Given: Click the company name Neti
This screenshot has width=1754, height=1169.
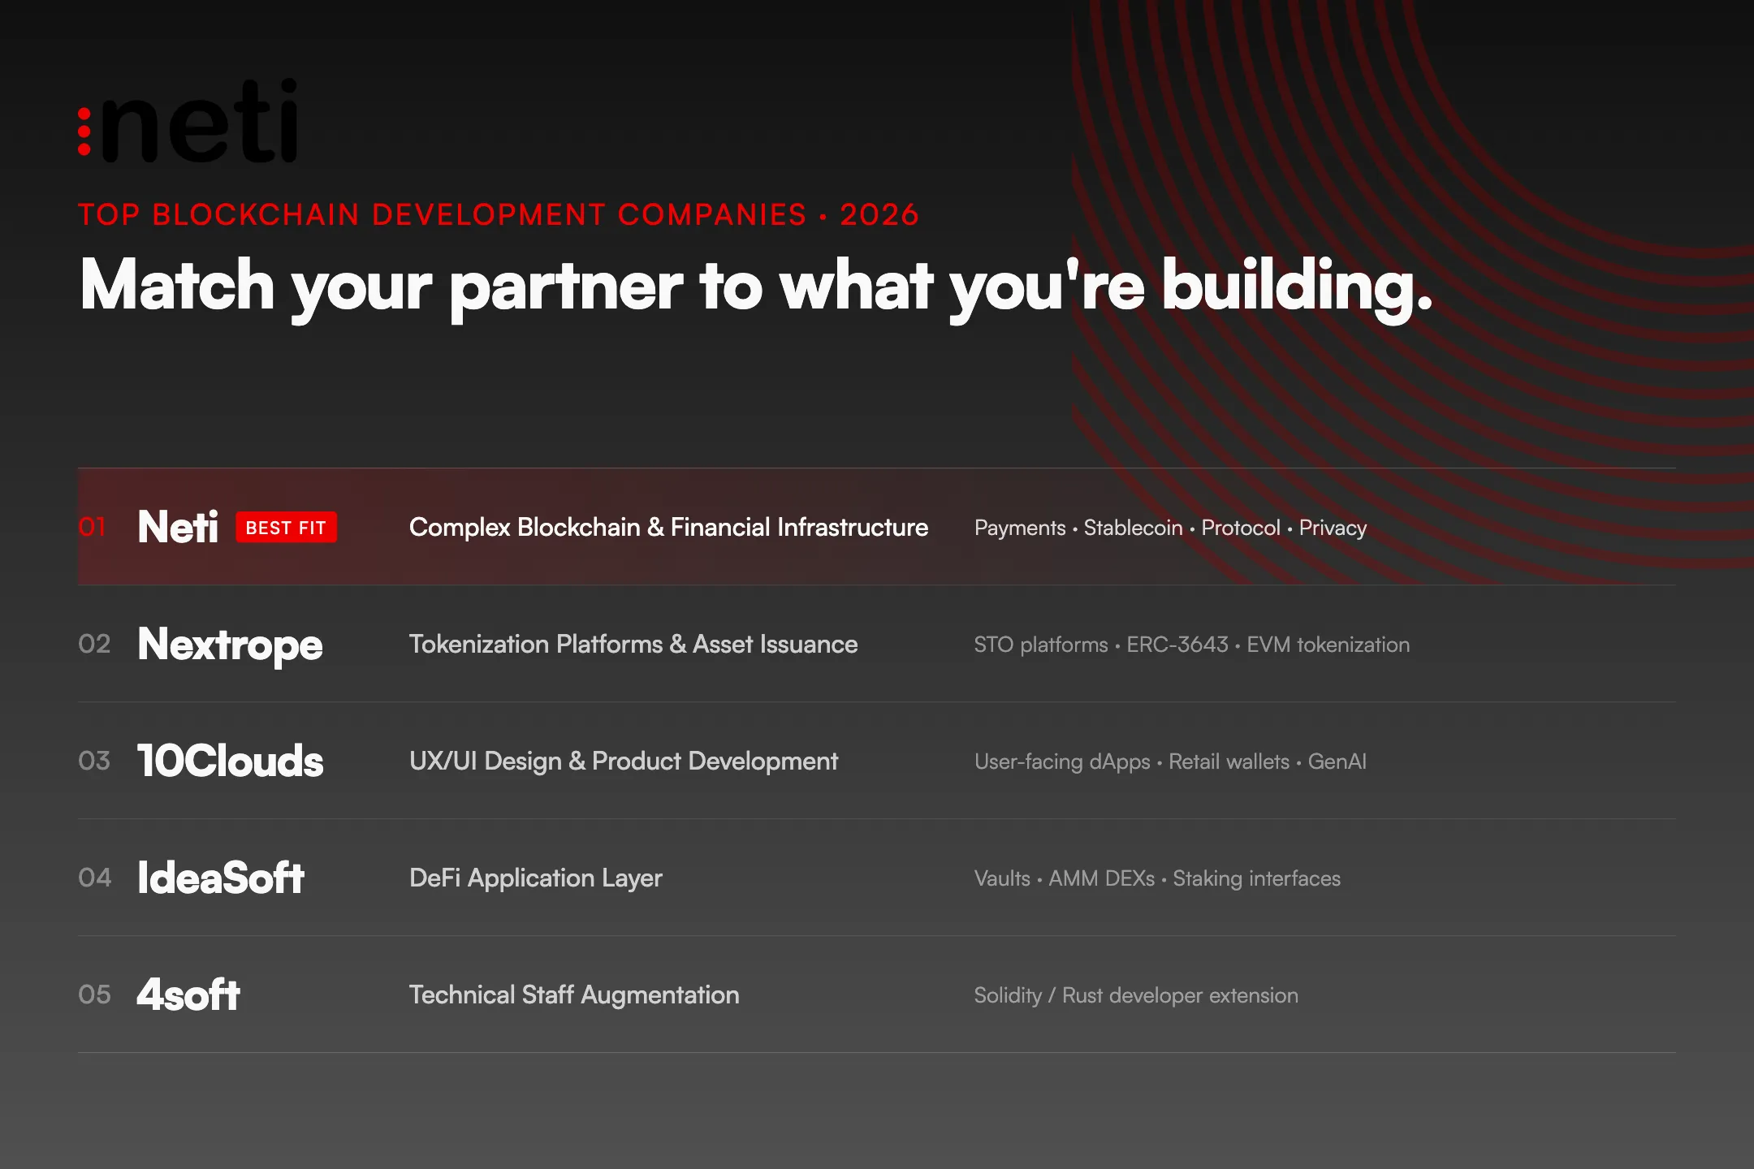Looking at the screenshot, I should [178, 528].
